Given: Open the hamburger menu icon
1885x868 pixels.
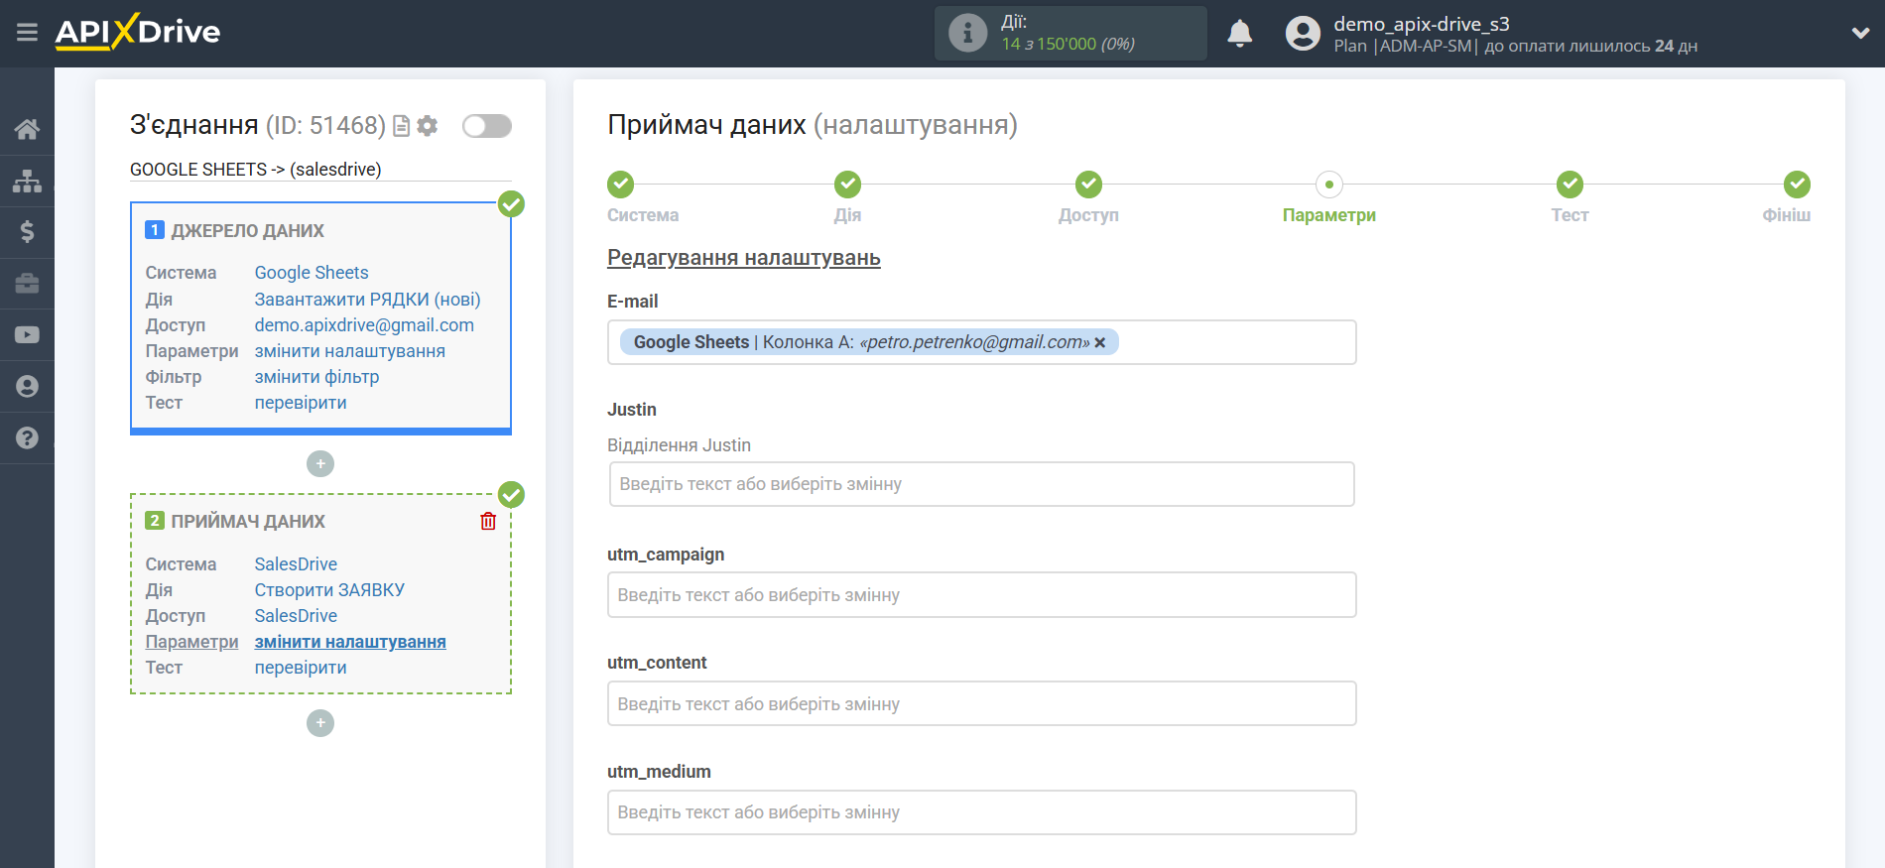Looking at the screenshot, I should click(27, 33).
